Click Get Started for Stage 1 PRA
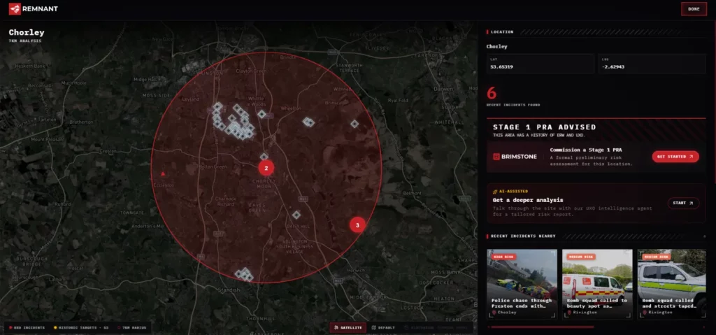The height and width of the screenshot is (335, 716). pyautogui.click(x=675, y=157)
